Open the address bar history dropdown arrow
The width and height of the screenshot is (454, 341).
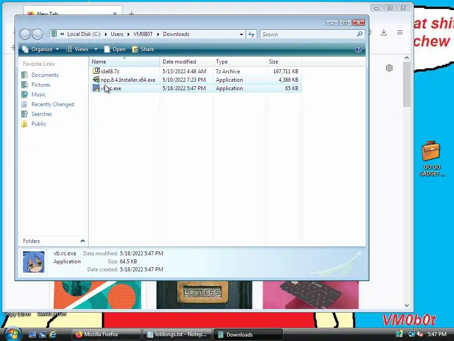[241, 34]
